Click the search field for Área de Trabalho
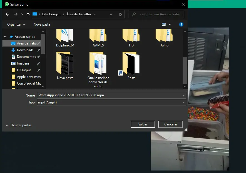This screenshot has height=173, width=246. coord(156,14)
